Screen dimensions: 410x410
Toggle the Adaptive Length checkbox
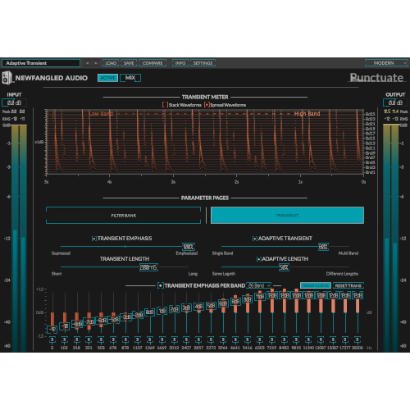[x=258, y=259]
